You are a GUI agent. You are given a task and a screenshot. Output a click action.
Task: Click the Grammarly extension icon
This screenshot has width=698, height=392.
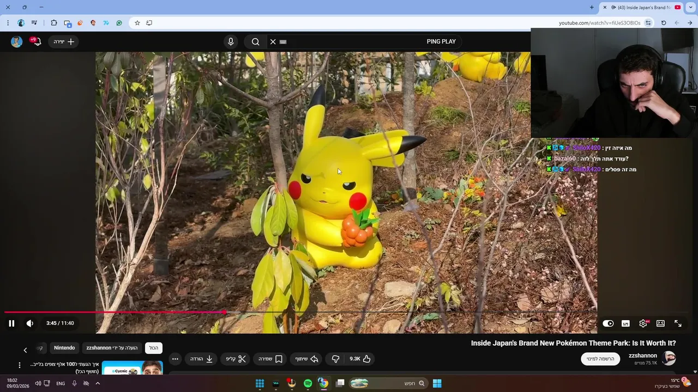click(119, 23)
